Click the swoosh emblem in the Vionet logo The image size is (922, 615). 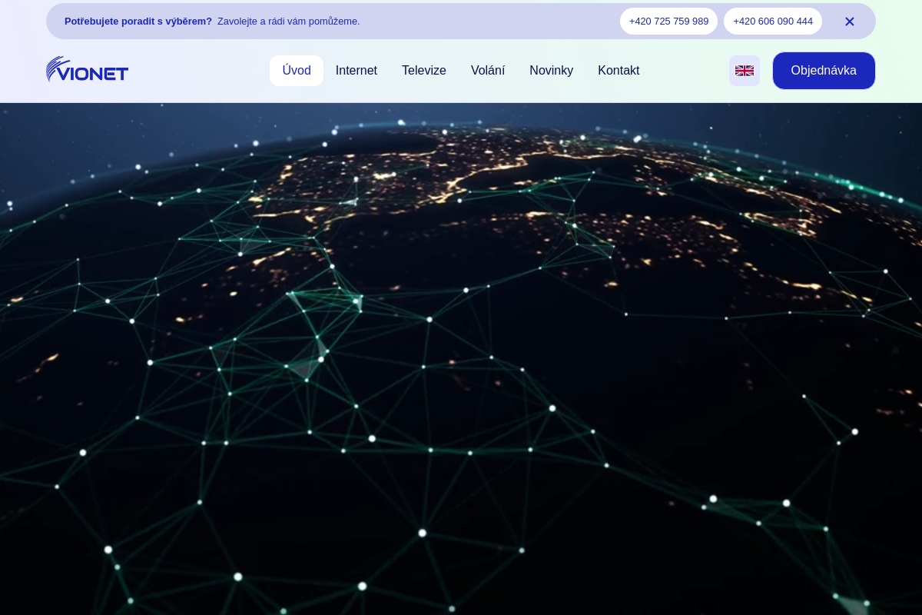coord(55,68)
